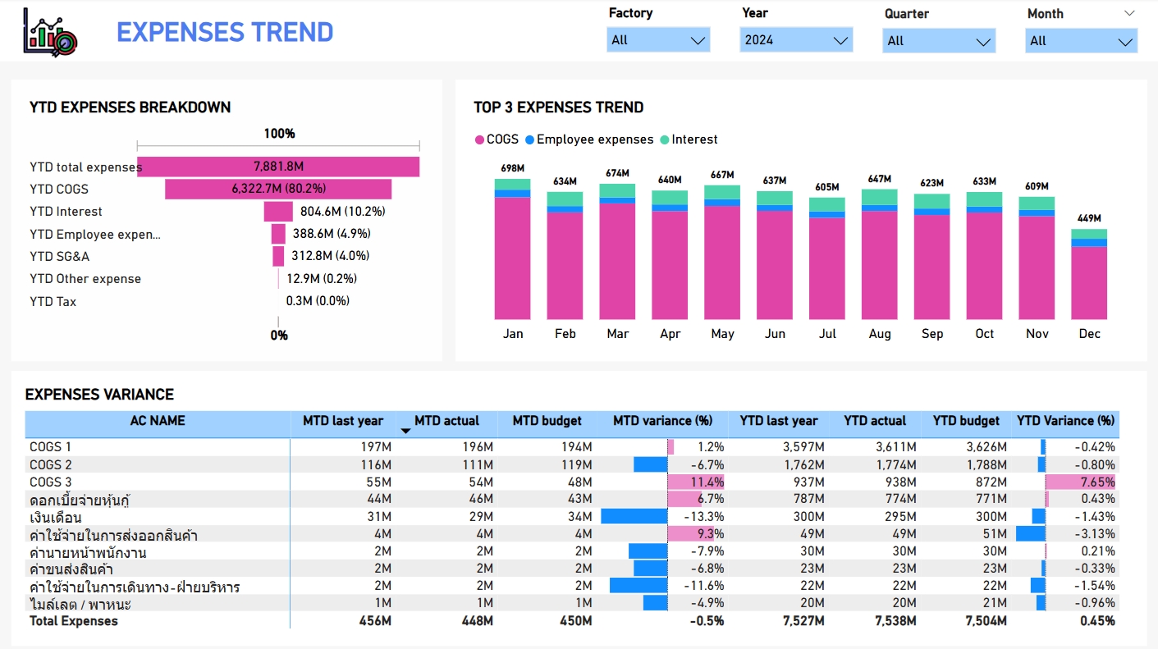Click the ไมล์เลต / พาหนะ row name
The height and width of the screenshot is (649, 1158).
pos(80,604)
